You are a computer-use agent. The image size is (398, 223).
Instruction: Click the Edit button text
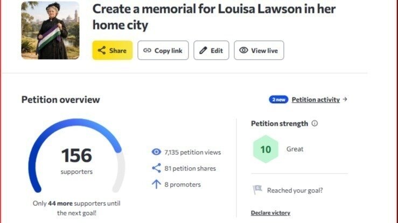pyautogui.click(x=217, y=51)
